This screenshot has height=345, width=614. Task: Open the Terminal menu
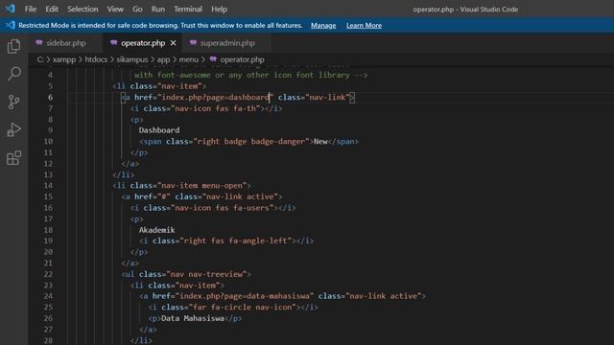188,9
